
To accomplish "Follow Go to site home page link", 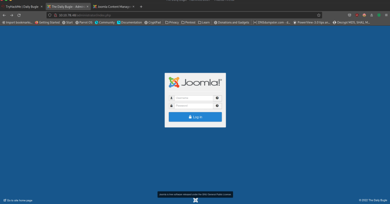I will click(x=18, y=200).
